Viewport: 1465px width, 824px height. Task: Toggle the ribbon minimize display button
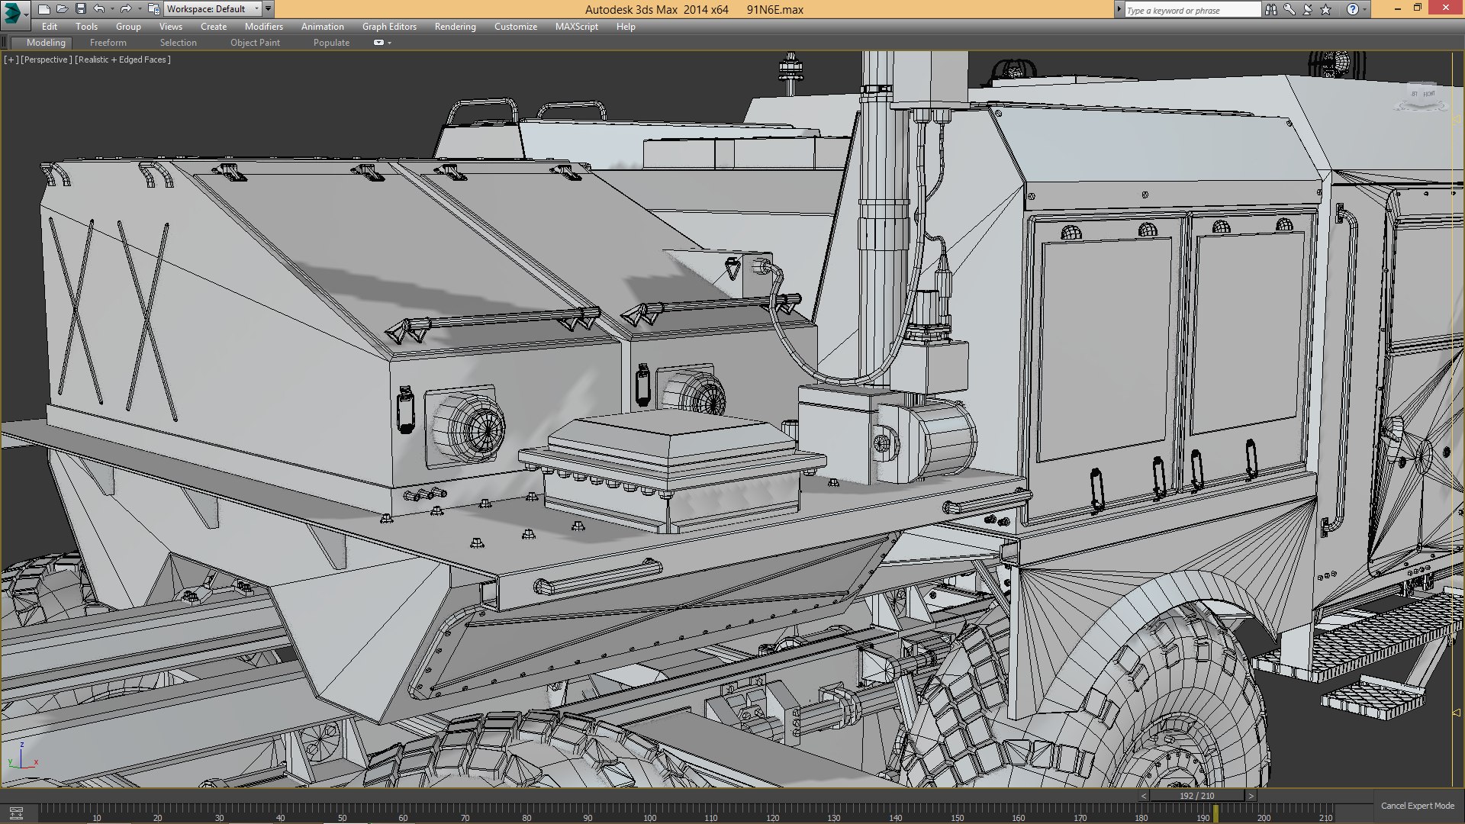tap(378, 43)
